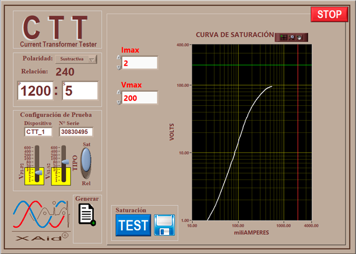Click the Generar report document icon
The height and width of the screenshot is (254, 356).
tap(87, 214)
